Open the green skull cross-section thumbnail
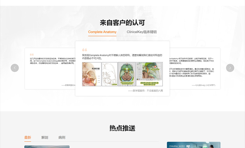 coord(127,74)
